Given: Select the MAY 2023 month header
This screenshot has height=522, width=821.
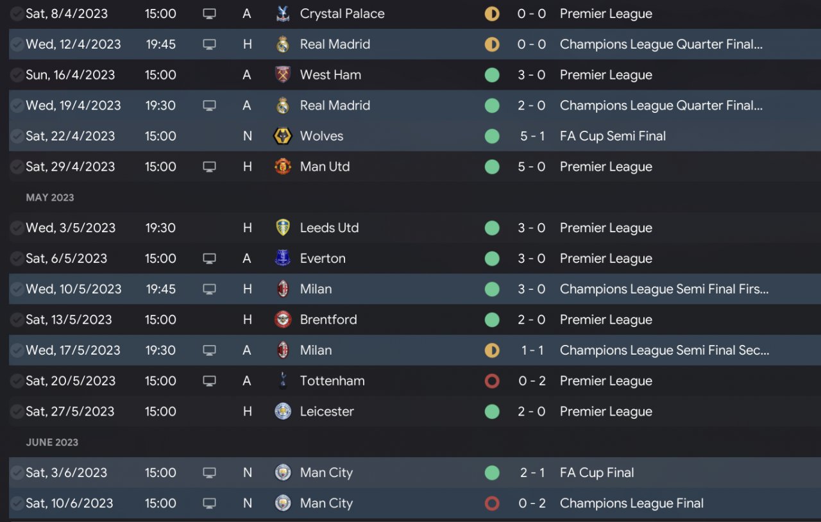Looking at the screenshot, I should coord(50,198).
